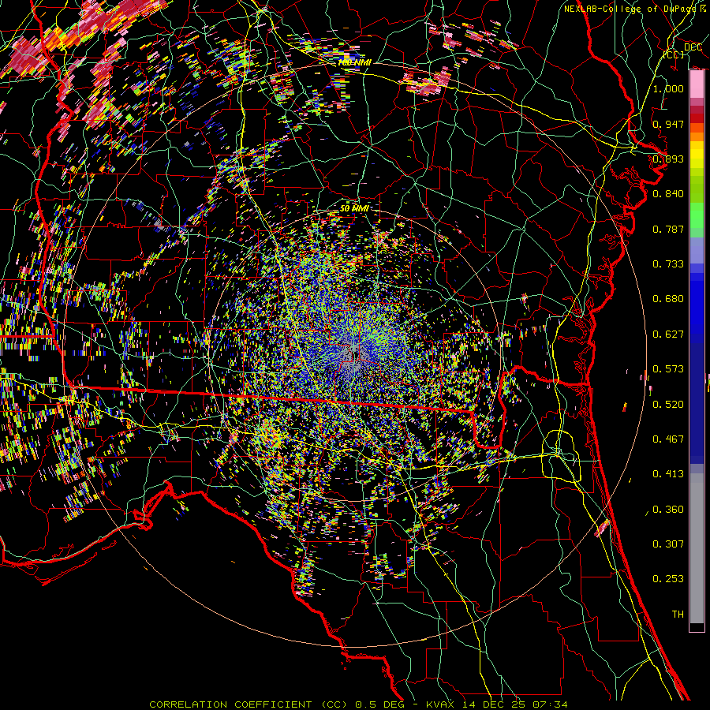Click the TH threshold label in legend
Viewport: 710px width, 710px height.
click(x=678, y=615)
